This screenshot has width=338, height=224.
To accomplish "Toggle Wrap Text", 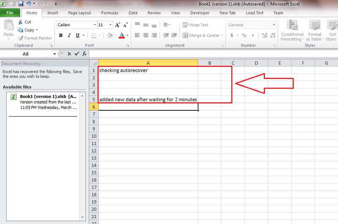I will click(195, 25).
